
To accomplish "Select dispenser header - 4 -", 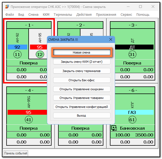I will pyautogui.click(x=27, y=90).
